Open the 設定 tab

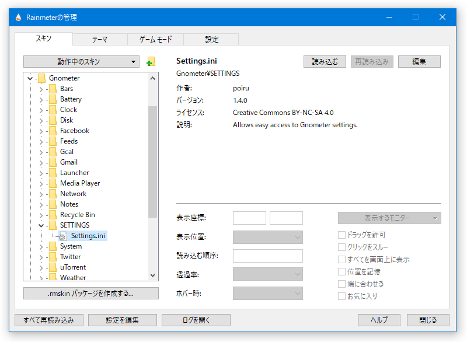point(211,39)
